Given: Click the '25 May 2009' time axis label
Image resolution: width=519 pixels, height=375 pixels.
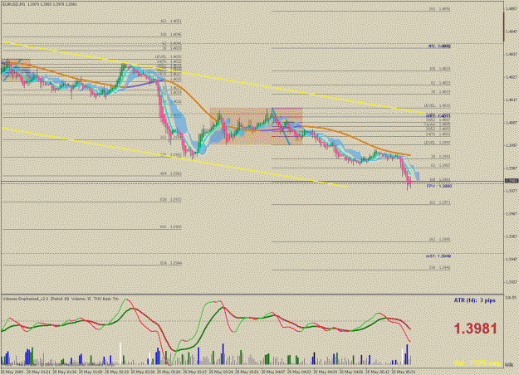Looking at the screenshot, I should 12,372.
